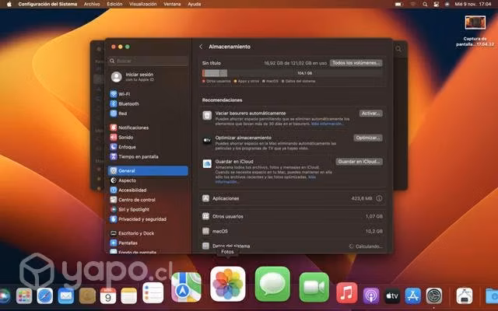Viewport: 498px width, 311px height.
Task: Open info button for Aplicaciones
Action: click(379, 198)
